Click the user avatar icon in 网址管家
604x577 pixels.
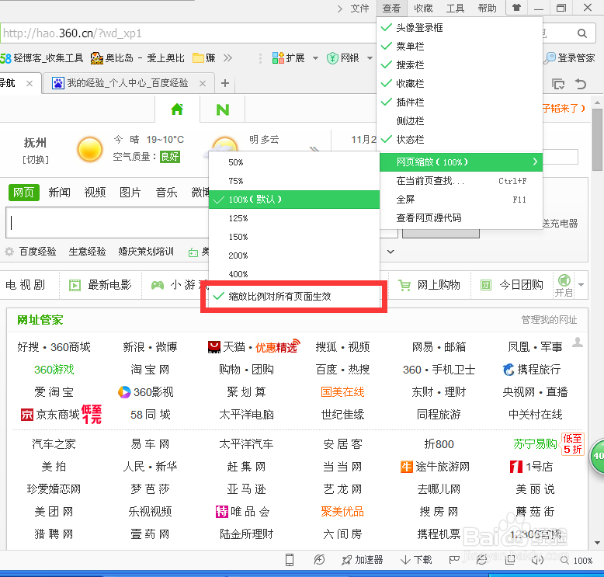(x=577, y=342)
